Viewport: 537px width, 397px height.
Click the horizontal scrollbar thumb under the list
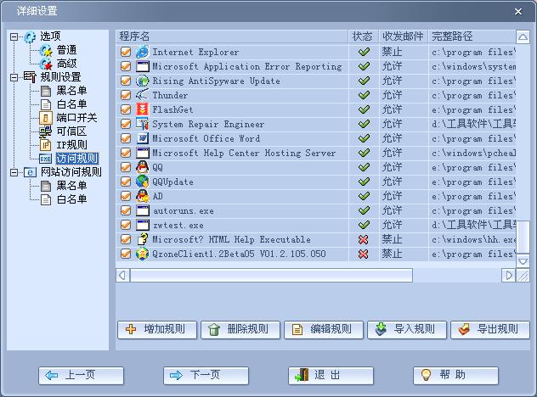pos(270,275)
